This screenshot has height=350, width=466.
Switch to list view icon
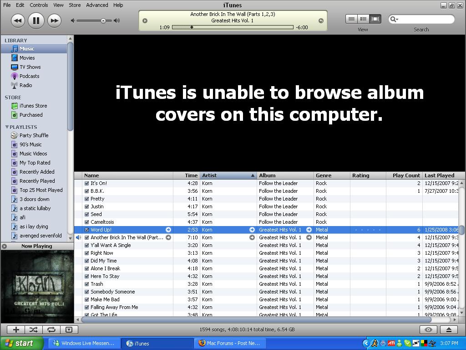click(x=351, y=19)
